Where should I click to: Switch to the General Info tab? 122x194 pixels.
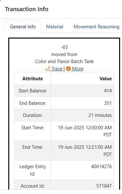coord(23,27)
